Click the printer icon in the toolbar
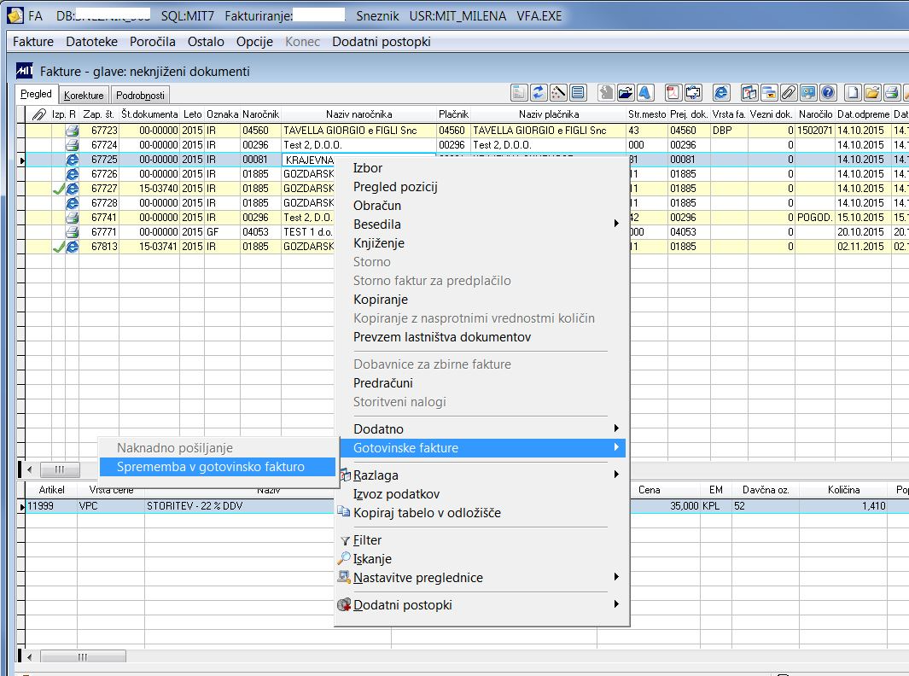909x676 pixels. point(892,93)
